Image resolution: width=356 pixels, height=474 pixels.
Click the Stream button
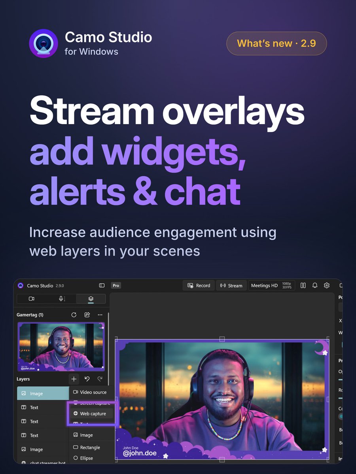231,286
